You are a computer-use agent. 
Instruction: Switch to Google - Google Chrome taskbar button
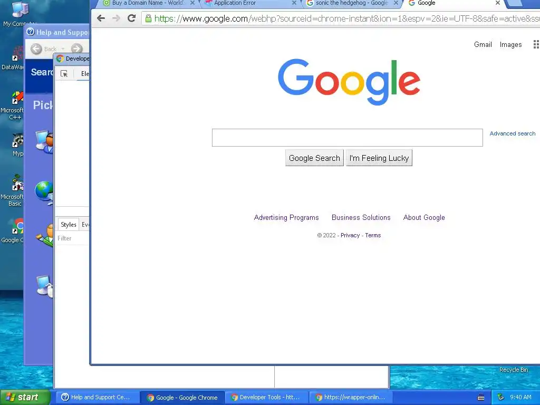[182, 398]
